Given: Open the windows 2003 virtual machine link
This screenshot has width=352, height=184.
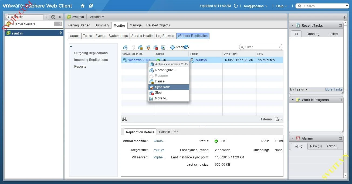Looking at the screenshot, I should 139,60.
